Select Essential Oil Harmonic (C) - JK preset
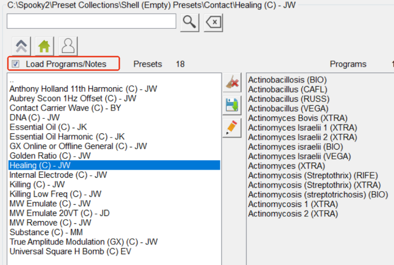Image resolution: width=394 pixels, height=265 pixels. 67,137
